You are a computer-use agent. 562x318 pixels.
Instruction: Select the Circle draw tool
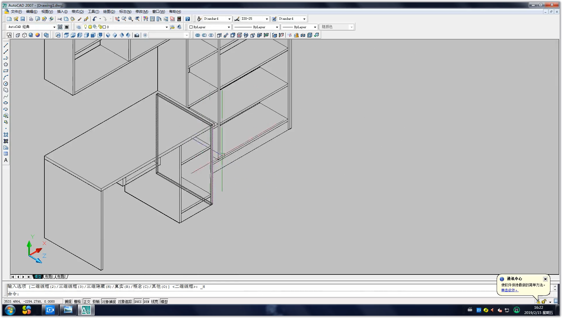pos(6,84)
